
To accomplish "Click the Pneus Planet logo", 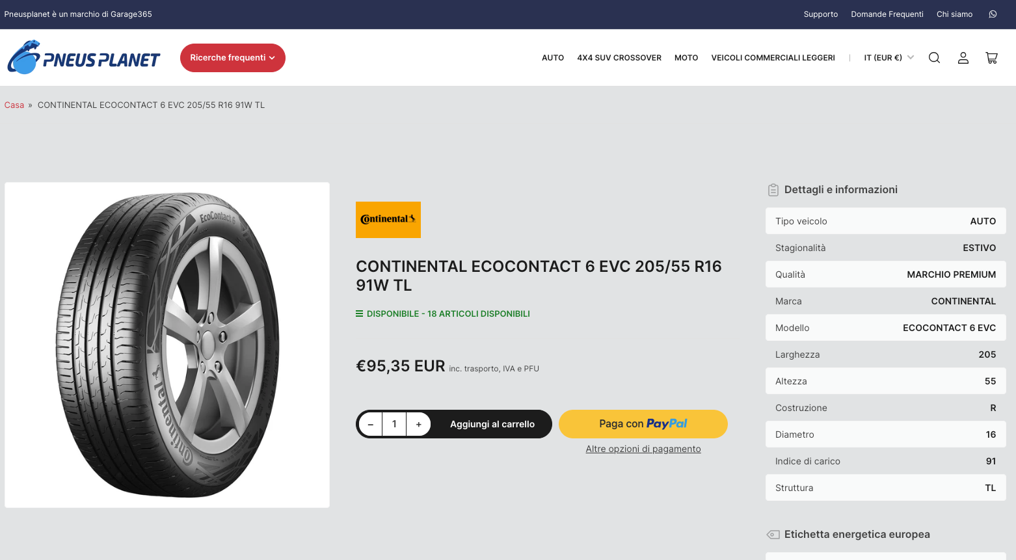I will pos(83,57).
